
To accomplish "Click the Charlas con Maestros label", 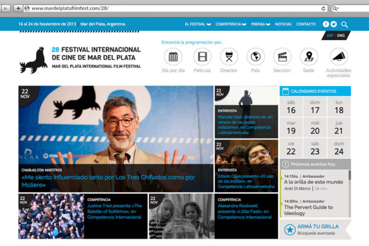I will [42, 170].
